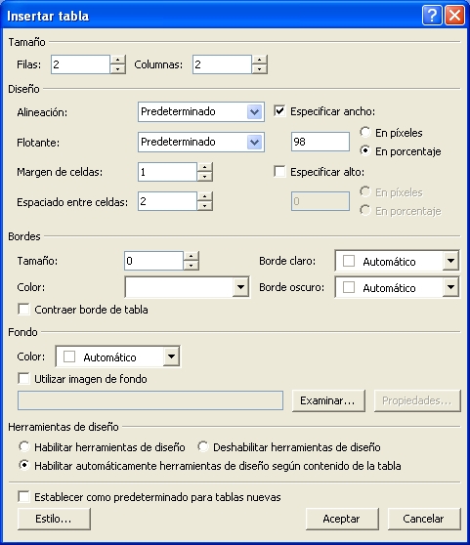This screenshot has width=470, height=545.
Task: Increase the Bordes Tamaño spinner
Action: [x=191, y=256]
